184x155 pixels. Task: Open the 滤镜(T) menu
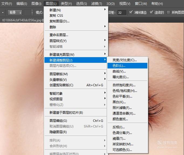coord(96,4)
